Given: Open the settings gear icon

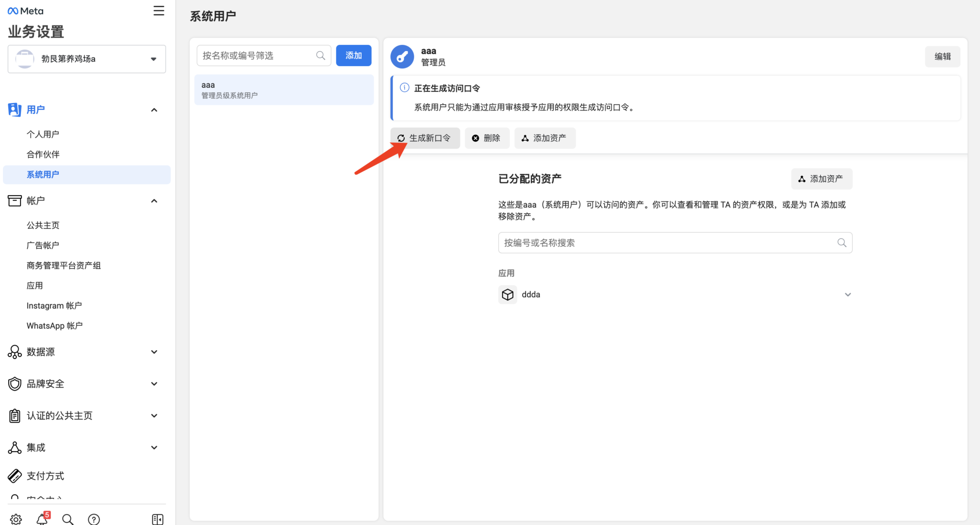Looking at the screenshot, I should coord(16,519).
